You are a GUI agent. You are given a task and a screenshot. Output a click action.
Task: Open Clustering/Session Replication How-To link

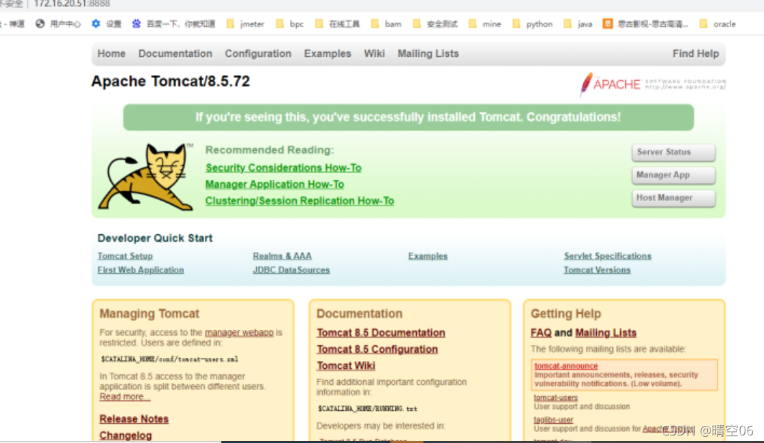[x=299, y=201]
